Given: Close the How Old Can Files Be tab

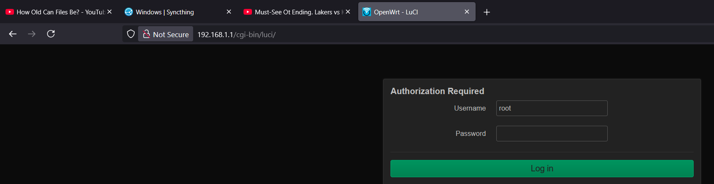Looking at the screenshot, I should (x=109, y=12).
